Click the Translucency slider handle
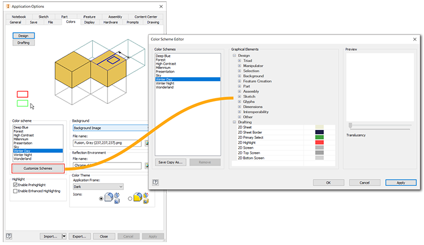The image size is (424, 245). click(351, 126)
